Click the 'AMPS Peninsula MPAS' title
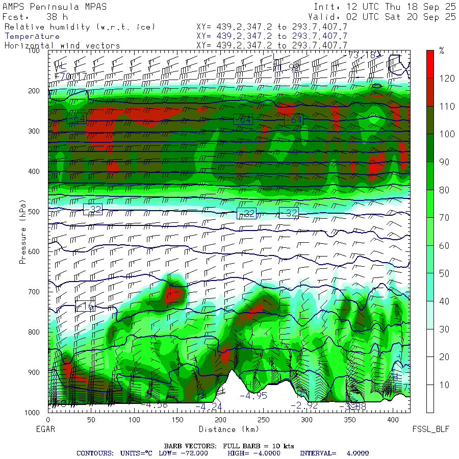This screenshot has height=459, width=459. (x=55, y=7)
